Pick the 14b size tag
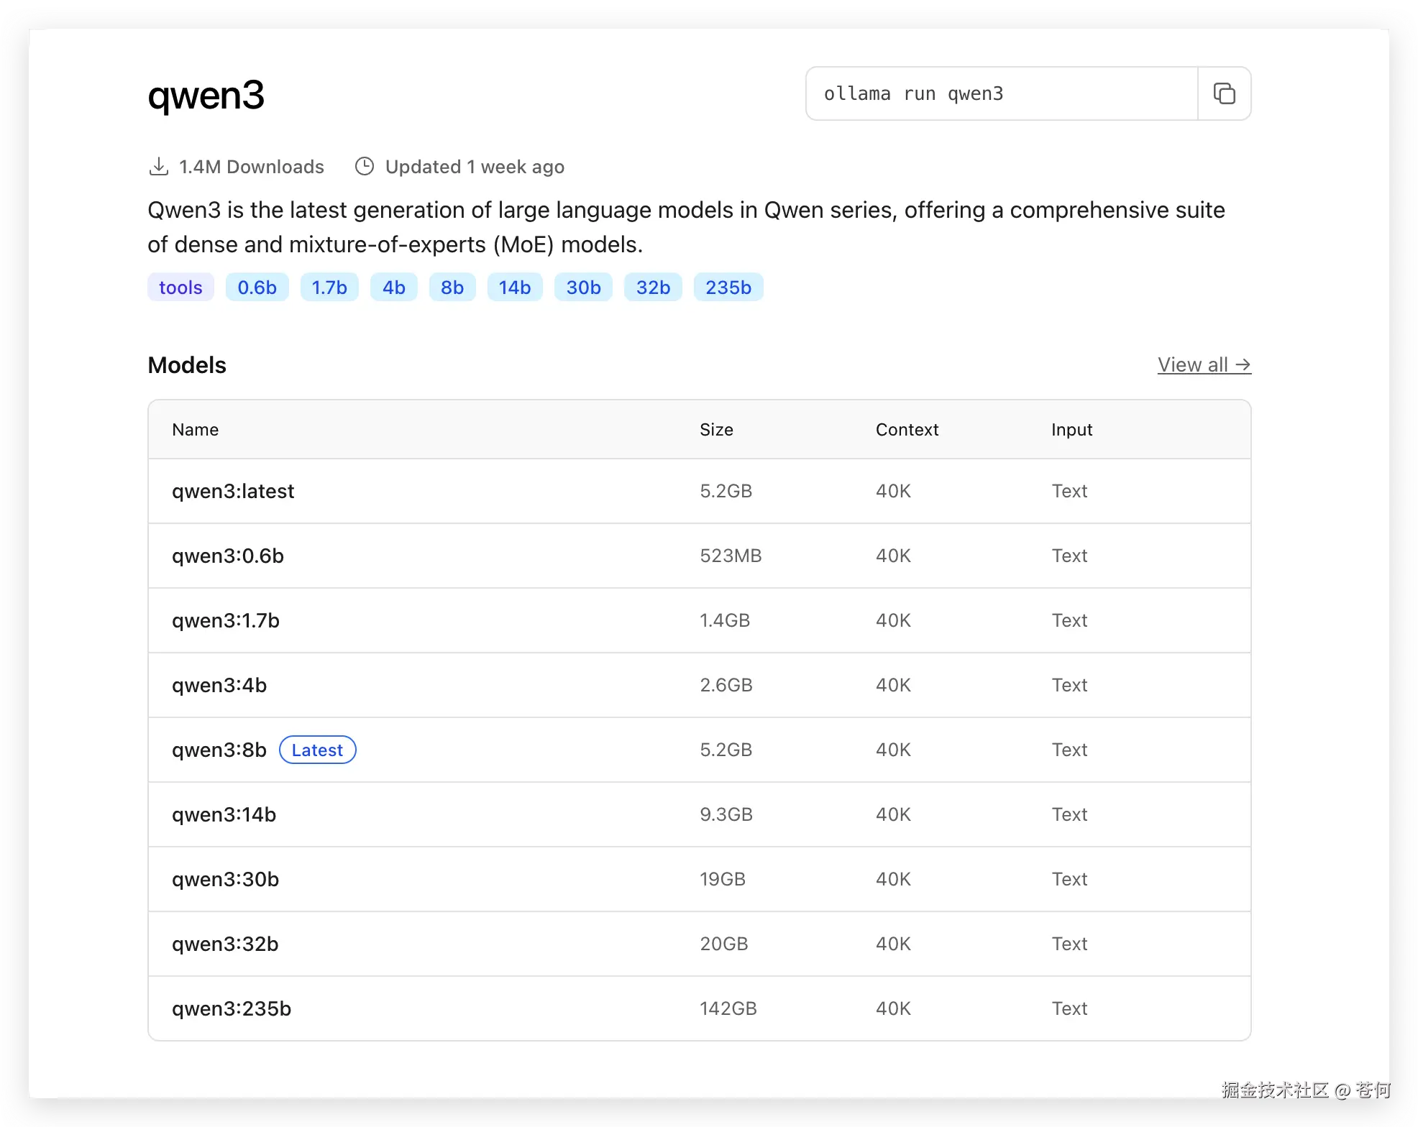1418x1127 pixels. 515,287
